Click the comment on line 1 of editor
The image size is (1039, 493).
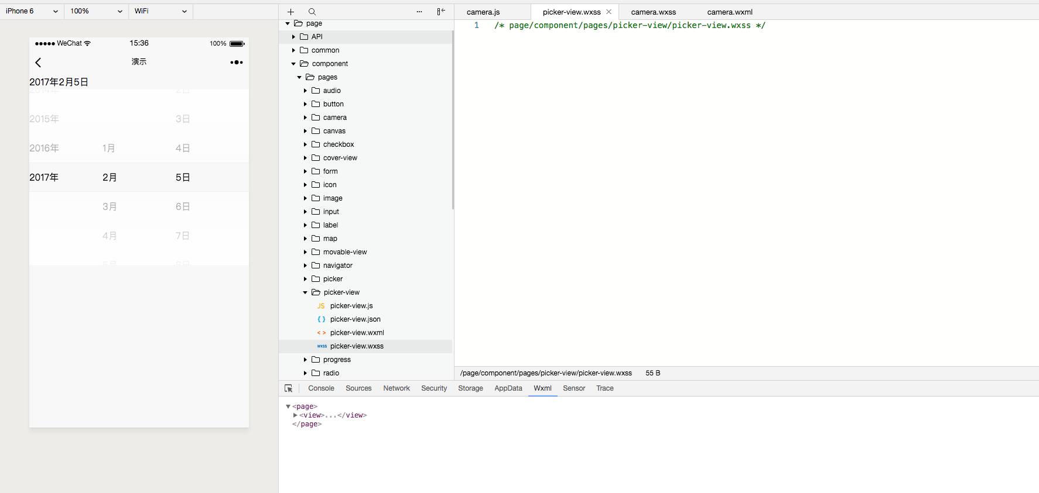point(630,26)
